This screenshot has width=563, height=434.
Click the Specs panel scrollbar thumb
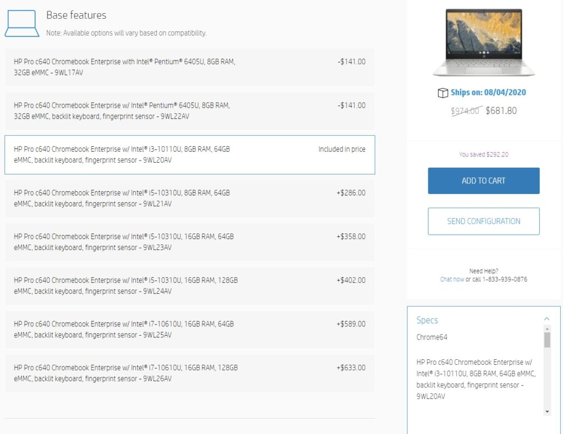pyautogui.click(x=547, y=340)
